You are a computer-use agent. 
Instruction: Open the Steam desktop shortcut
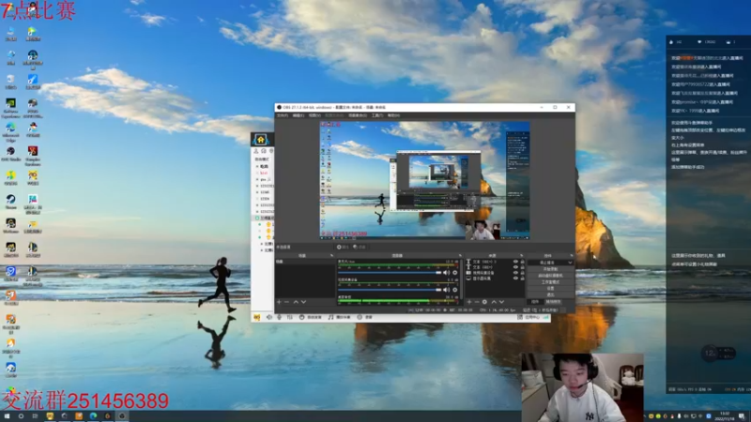coord(10,202)
